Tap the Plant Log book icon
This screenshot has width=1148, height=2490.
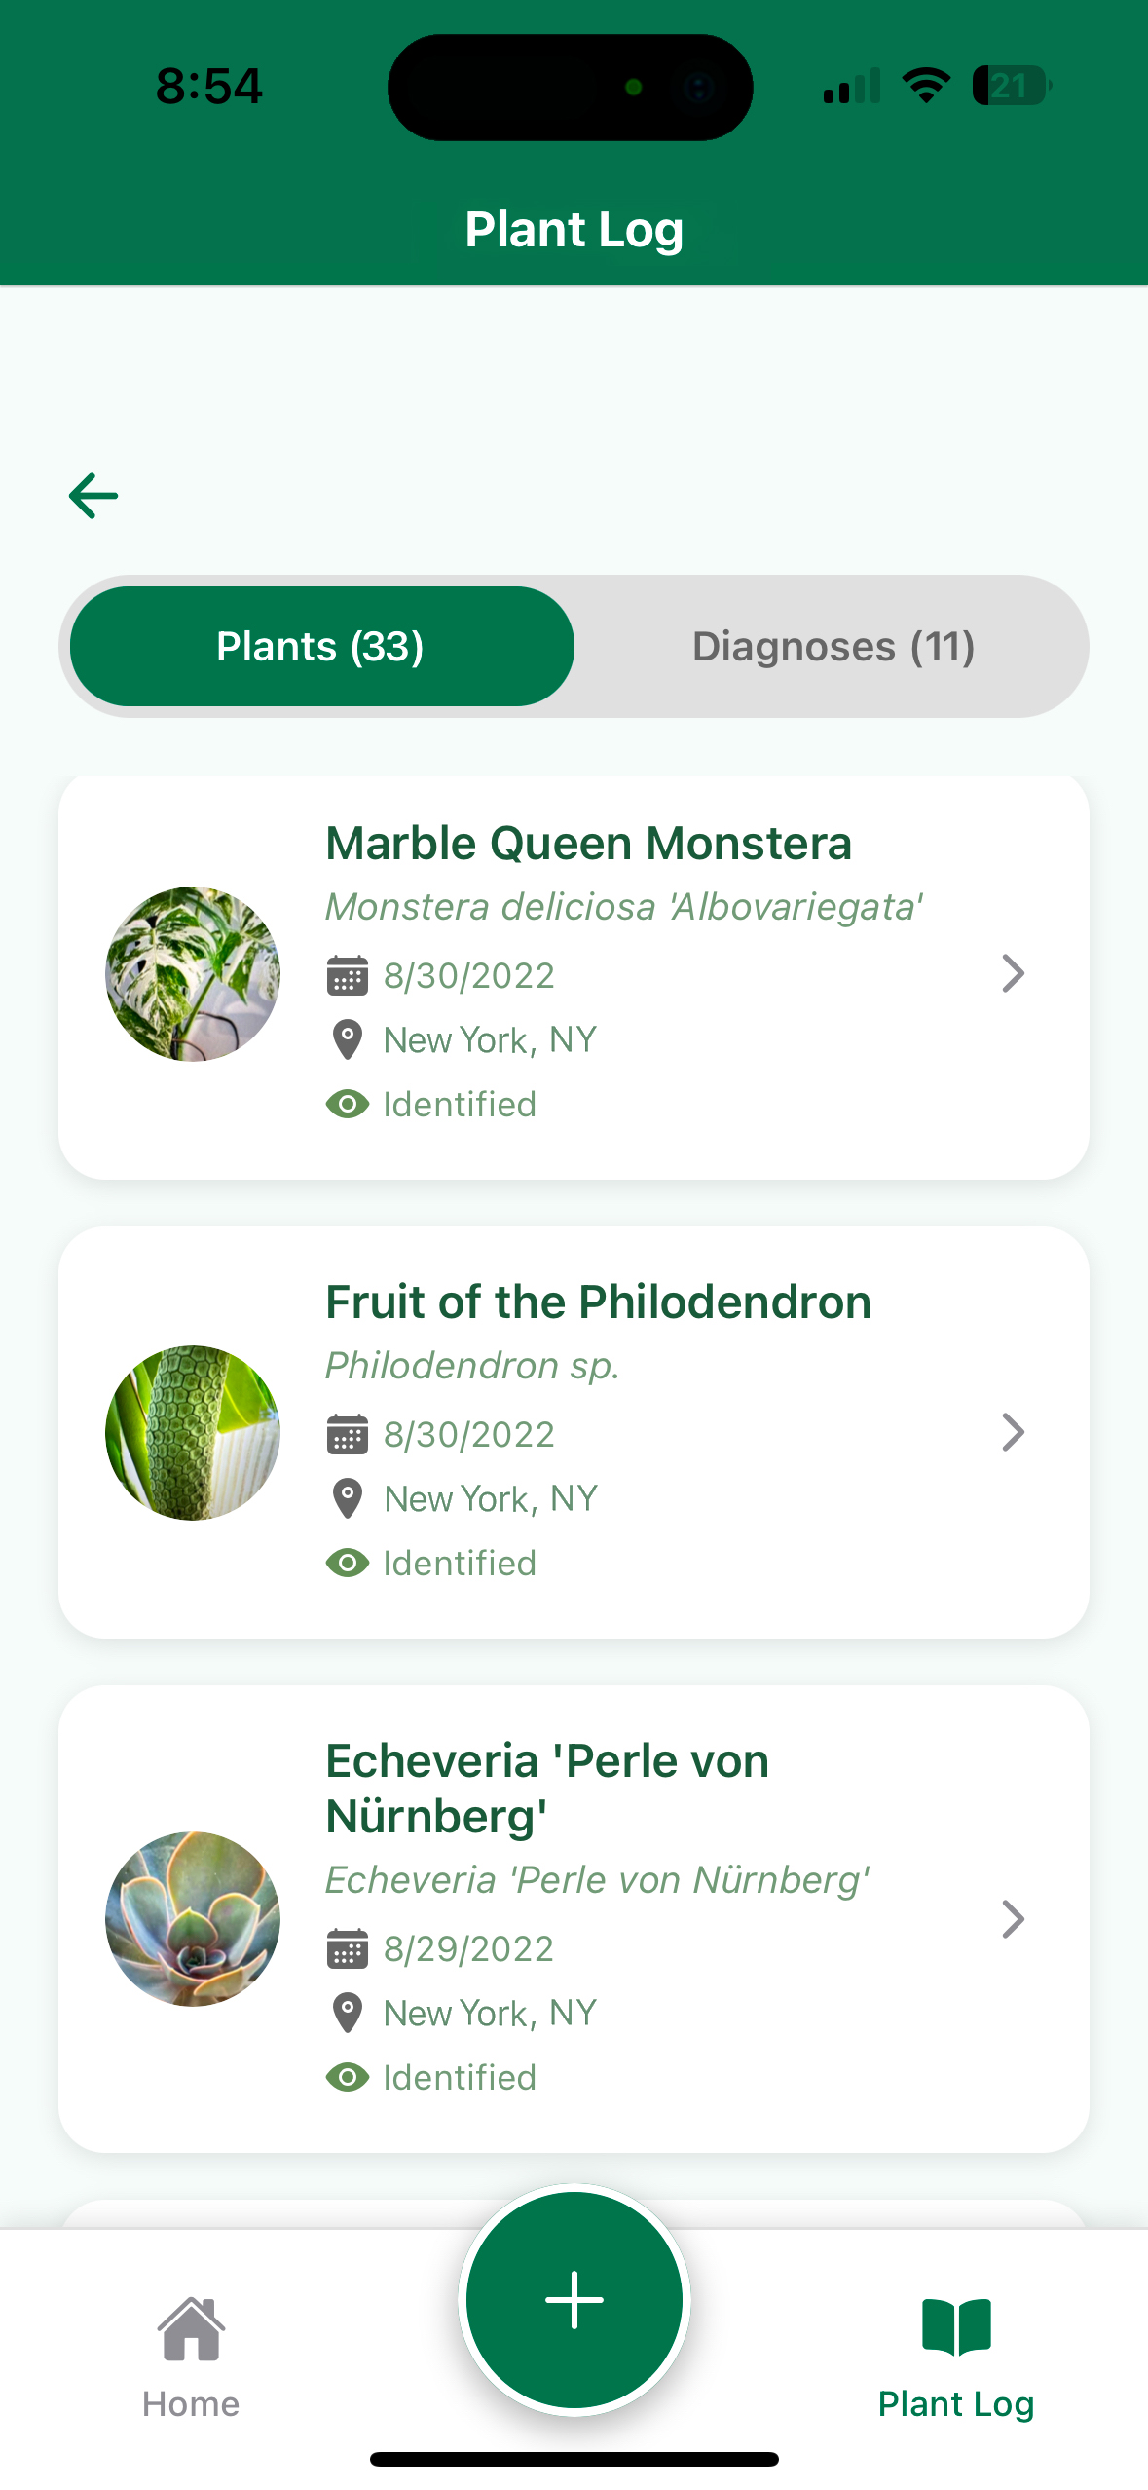click(x=955, y=2327)
